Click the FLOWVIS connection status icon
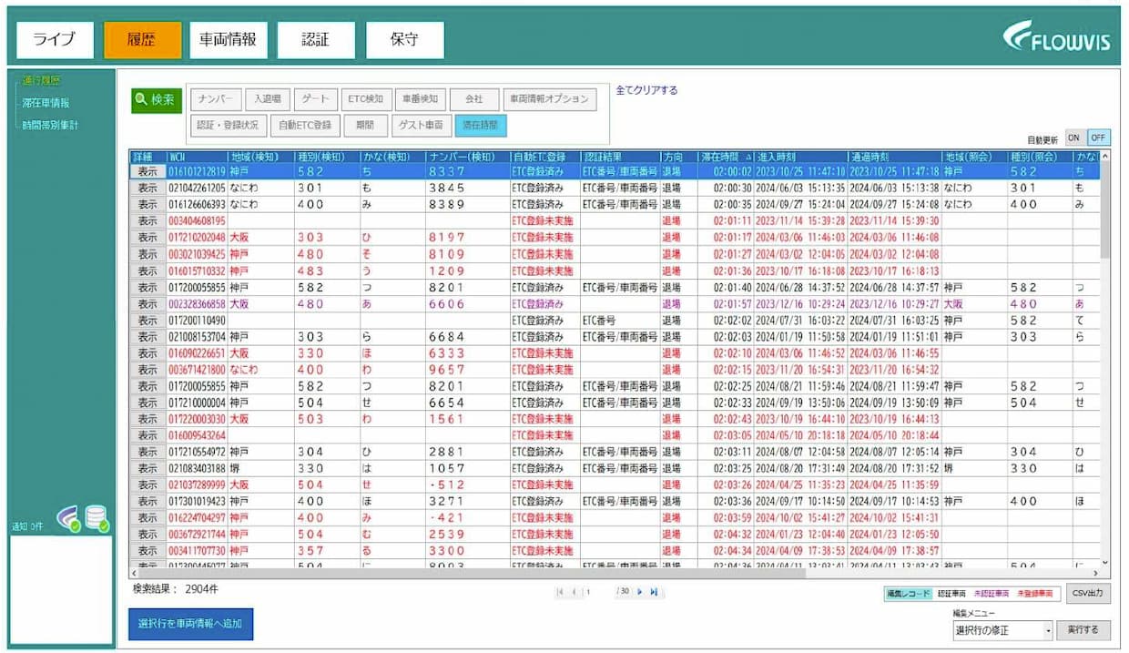The image size is (1129, 653). [69, 519]
